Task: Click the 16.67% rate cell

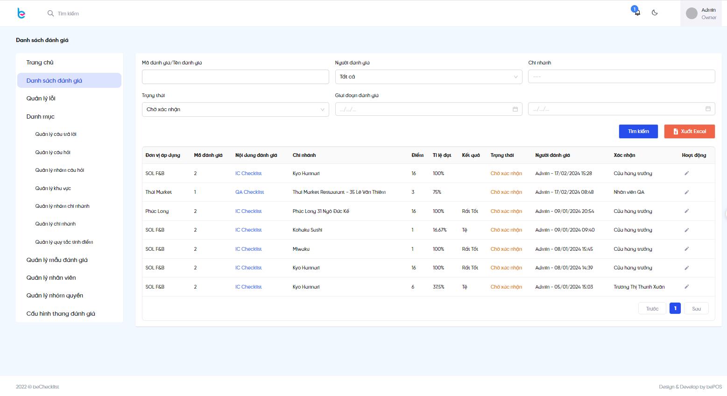Action: pos(439,230)
